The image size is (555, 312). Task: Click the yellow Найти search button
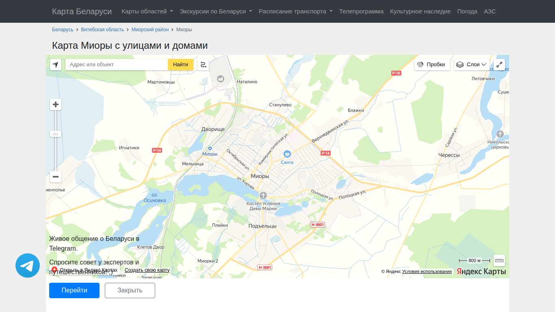[x=180, y=65]
